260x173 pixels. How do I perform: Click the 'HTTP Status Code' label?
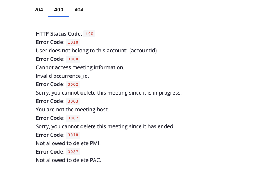(59, 34)
